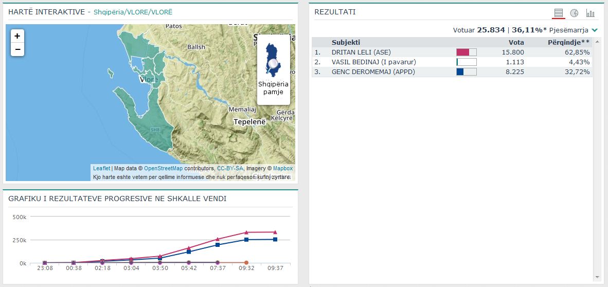Viewport: 608px width, 287px height.
Task: Click the Shqipëria/VLORE/VLORË breadcrumb
Action: (x=133, y=12)
